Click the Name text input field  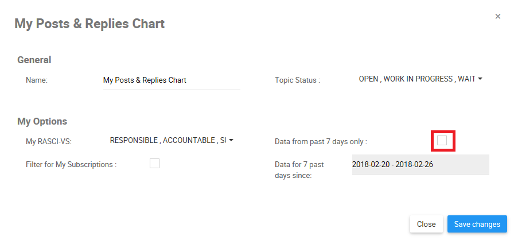pyautogui.click(x=170, y=80)
